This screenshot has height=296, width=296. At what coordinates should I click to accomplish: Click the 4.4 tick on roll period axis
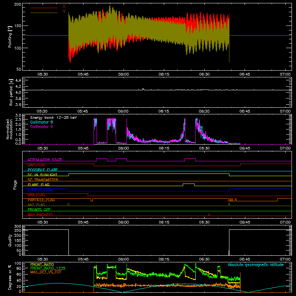(18, 80)
